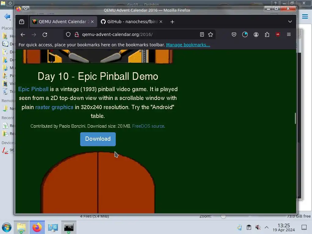Reload the page in Firefox

45,35
